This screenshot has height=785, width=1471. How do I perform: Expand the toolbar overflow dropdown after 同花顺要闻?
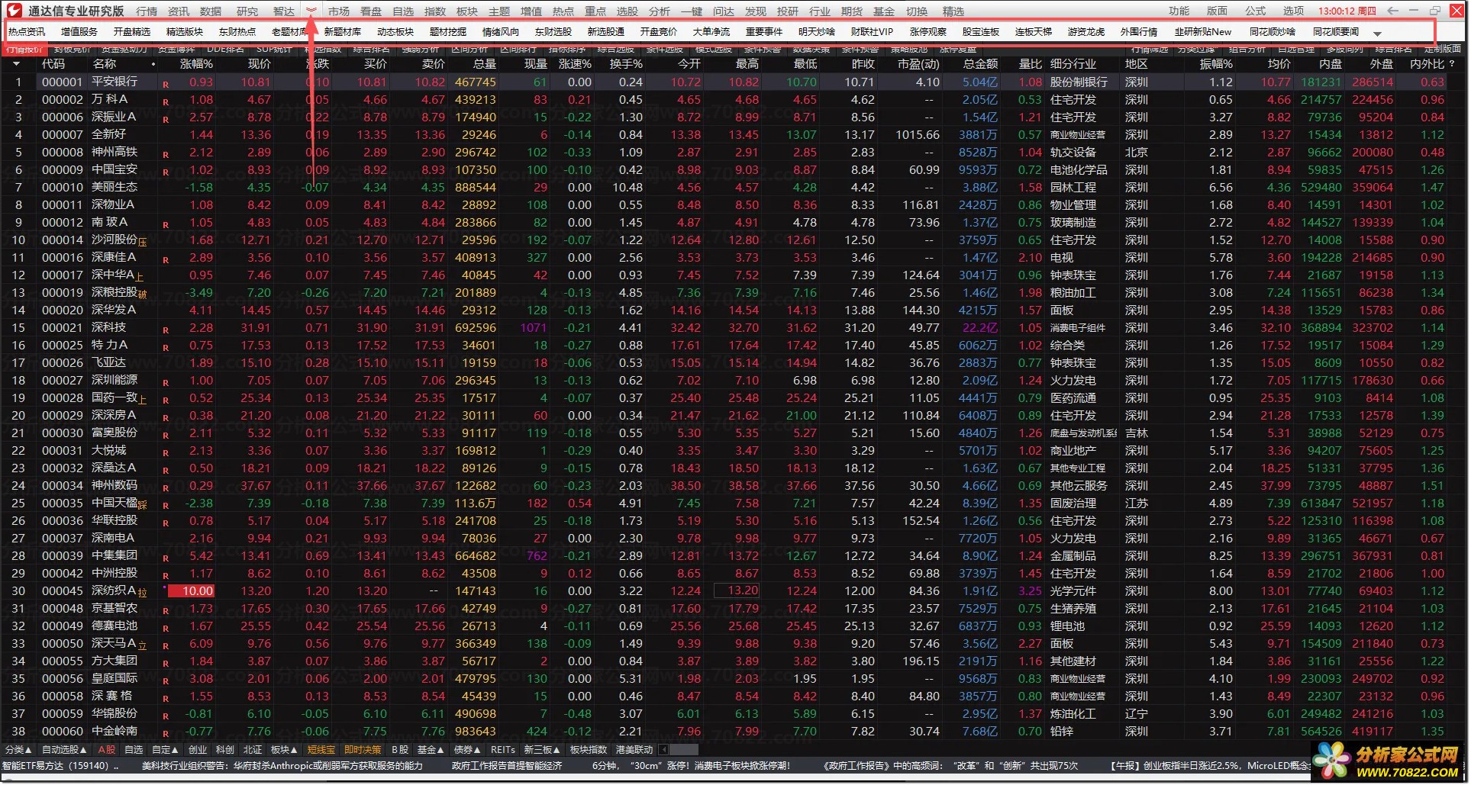click(x=1377, y=34)
